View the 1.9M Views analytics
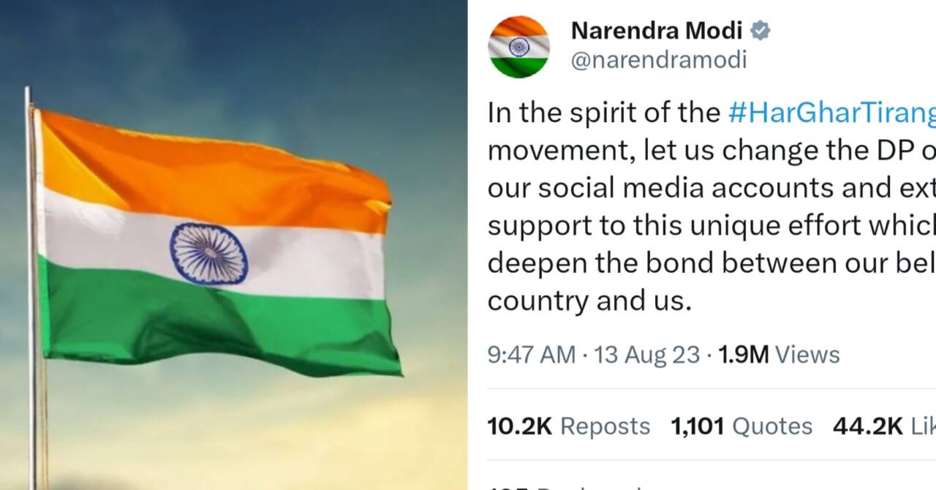Image resolution: width=936 pixels, height=490 pixels. pyautogui.click(x=779, y=355)
